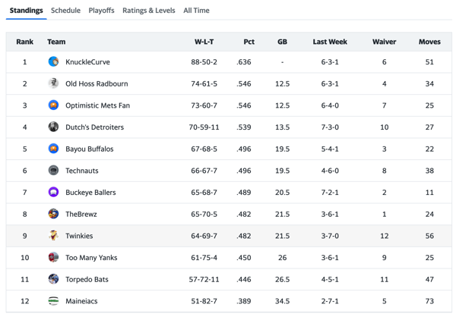
Task: Click Old Hoss Radbourn team avatar
Action: coord(53,83)
